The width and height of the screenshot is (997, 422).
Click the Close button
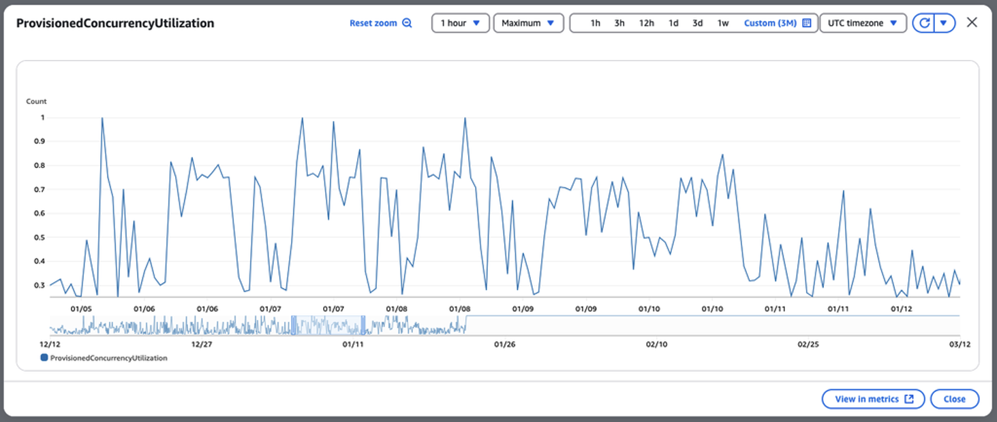(954, 399)
